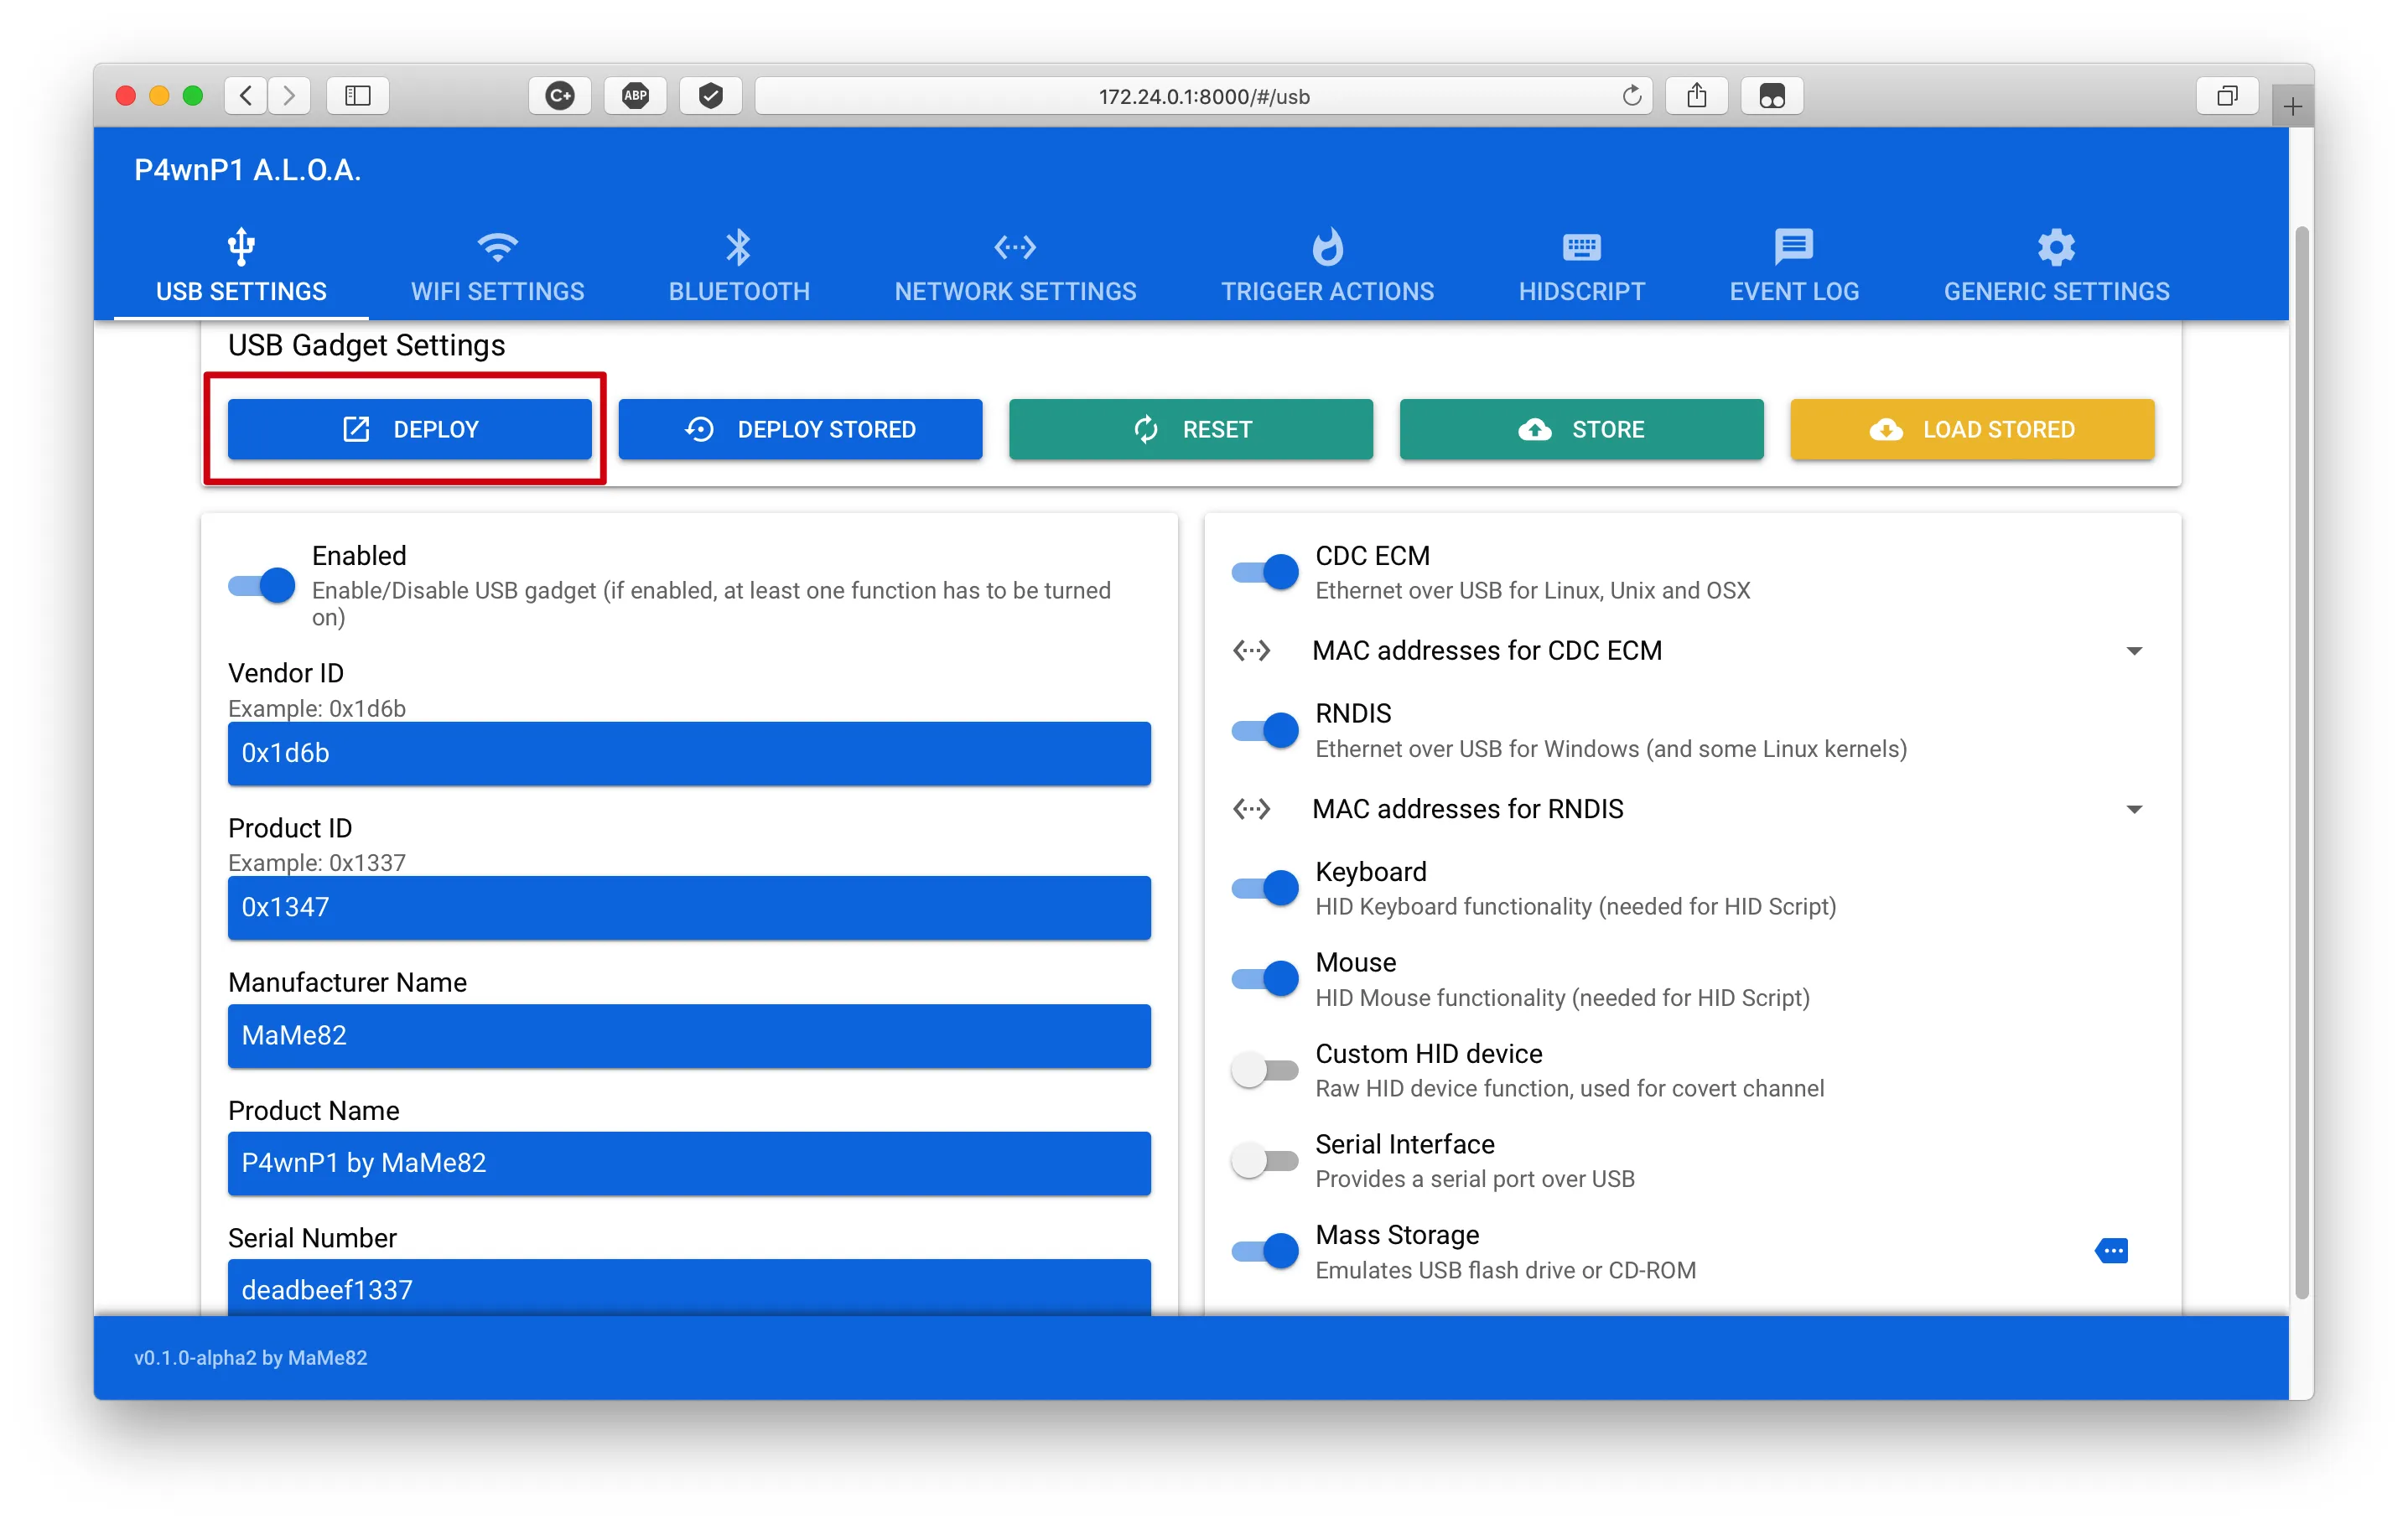Go back with browser back arrow
This screenshot has height=1524, width=2408.
246,96
